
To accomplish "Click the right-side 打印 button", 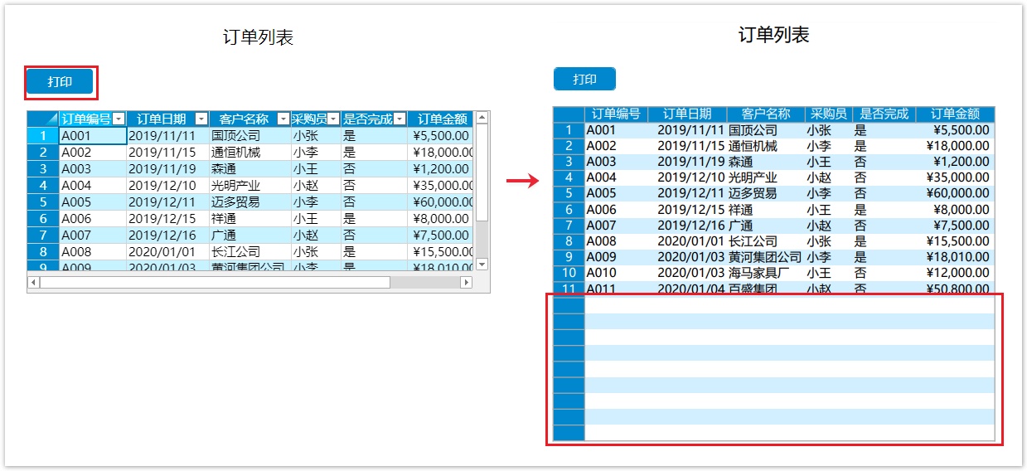I will pyautogui.click(x=584, y=79).
